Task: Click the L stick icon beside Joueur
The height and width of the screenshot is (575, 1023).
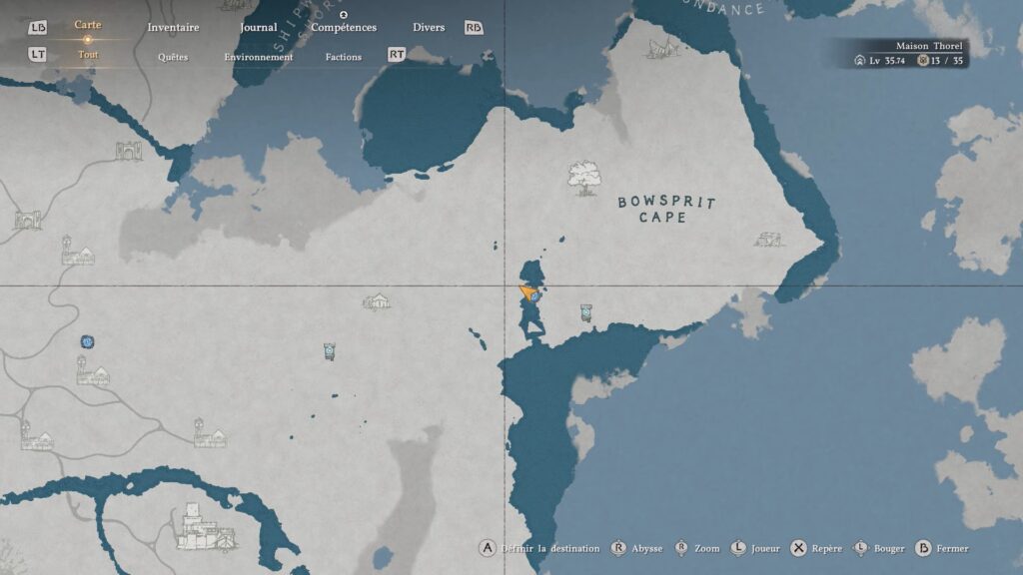Action: pos(738,548)
